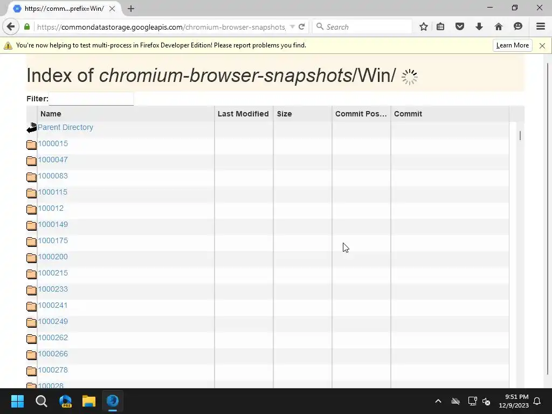The height and width of the screenshot is (414, 552).
Task: Sort by the Commit Pos... column header
Action: [361, 114]
